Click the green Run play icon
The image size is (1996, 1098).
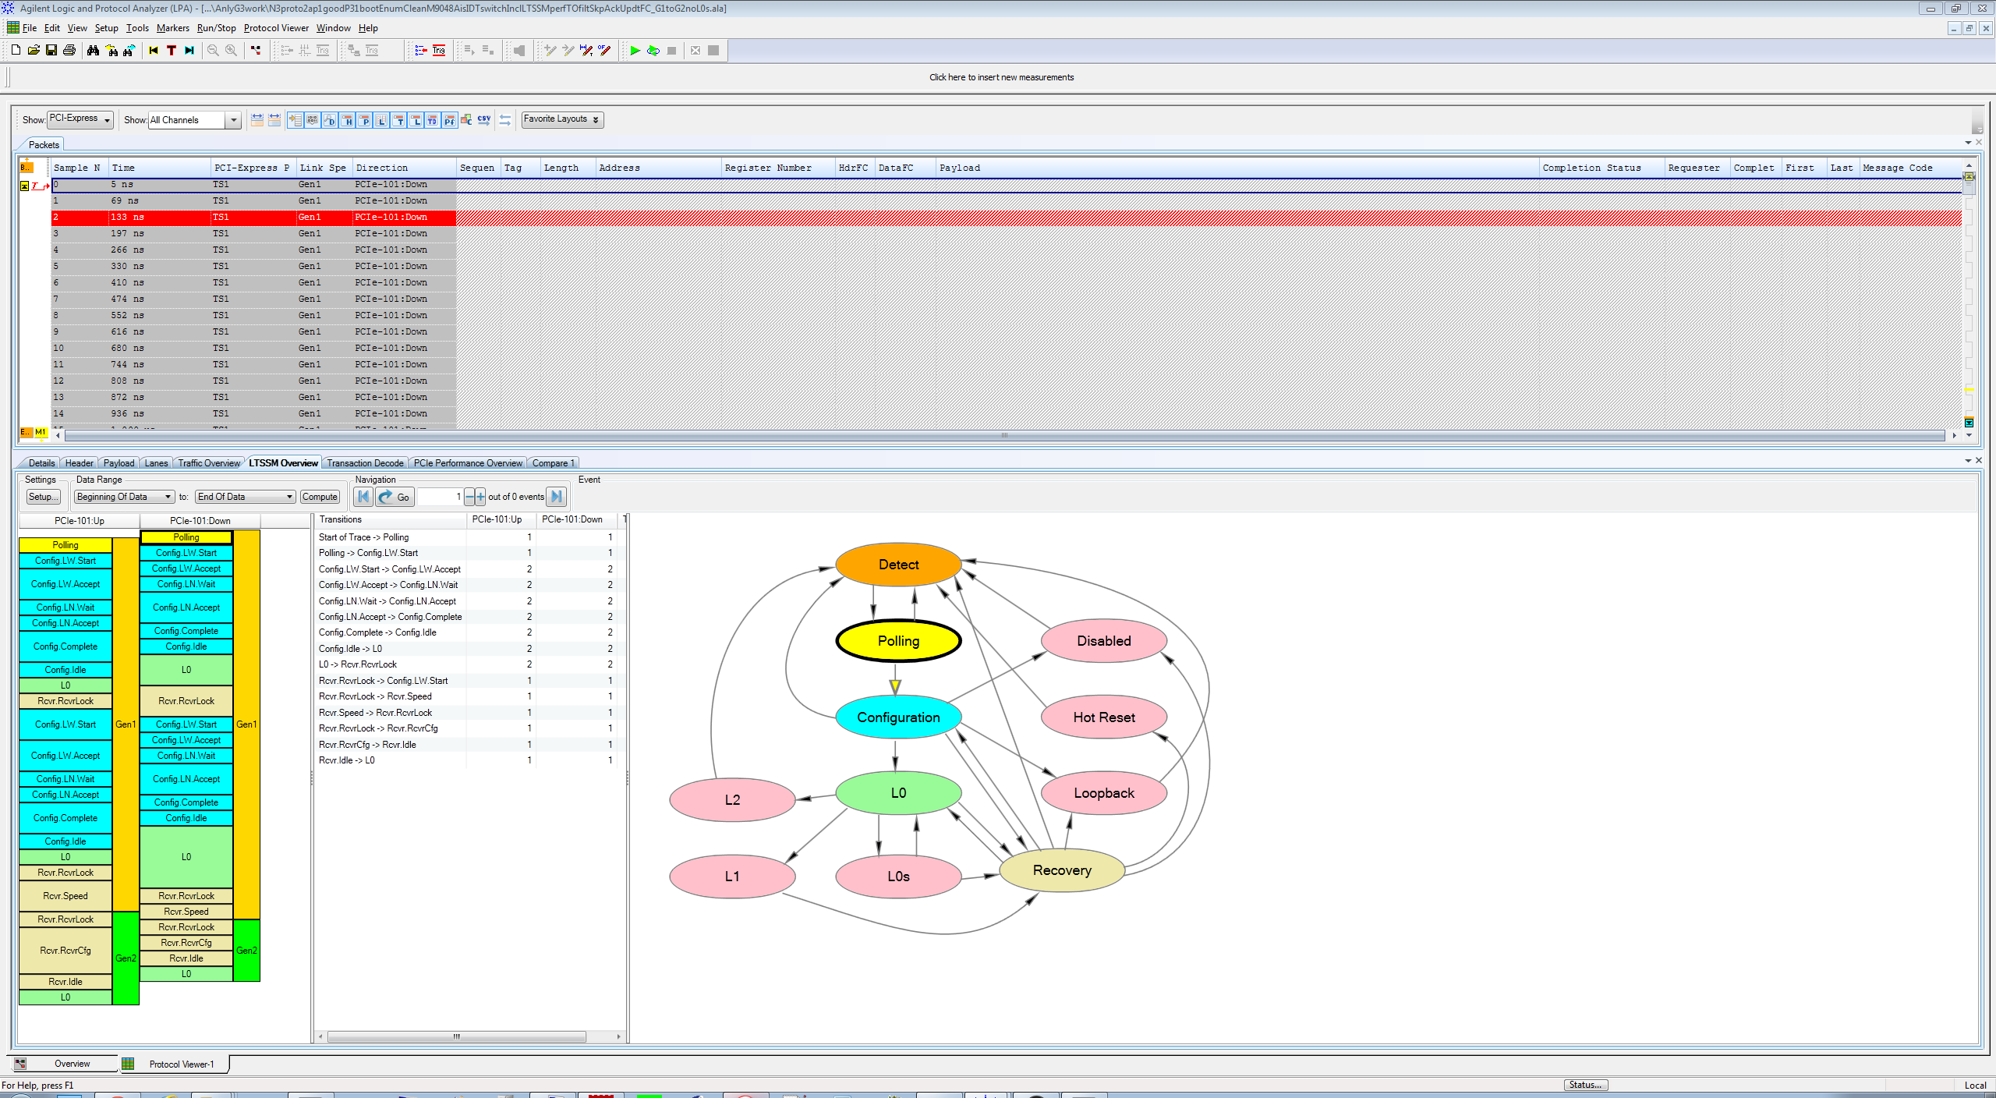(635, 51)
